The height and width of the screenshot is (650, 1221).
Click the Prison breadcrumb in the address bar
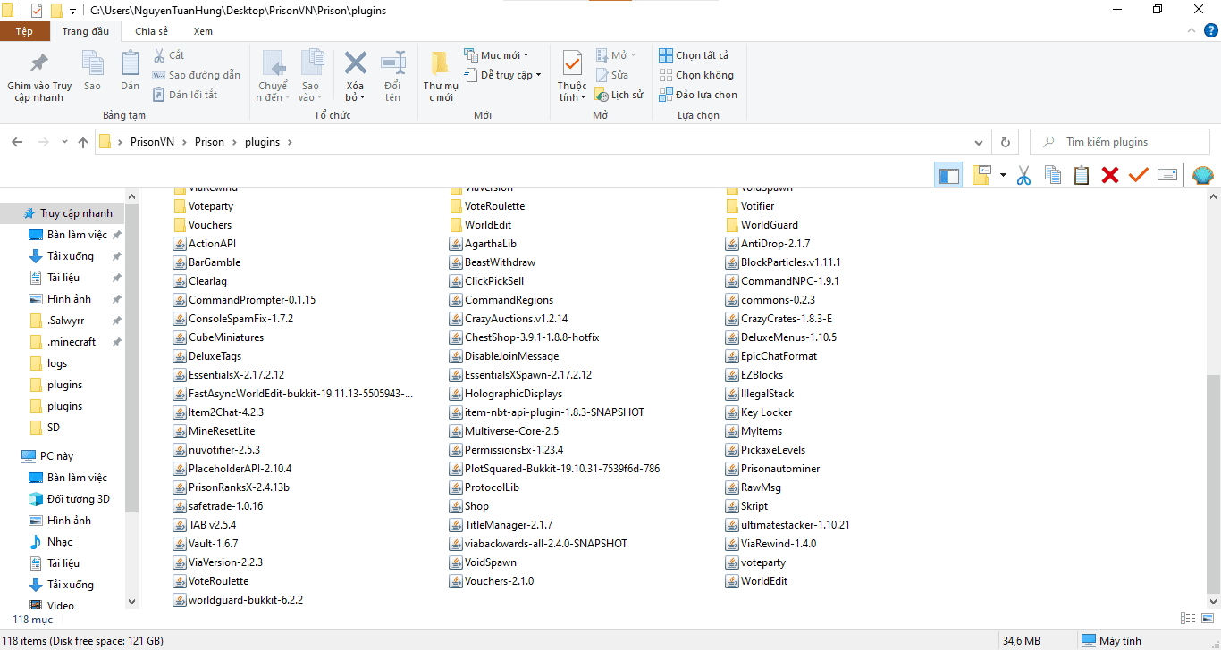tap(210, 142)
